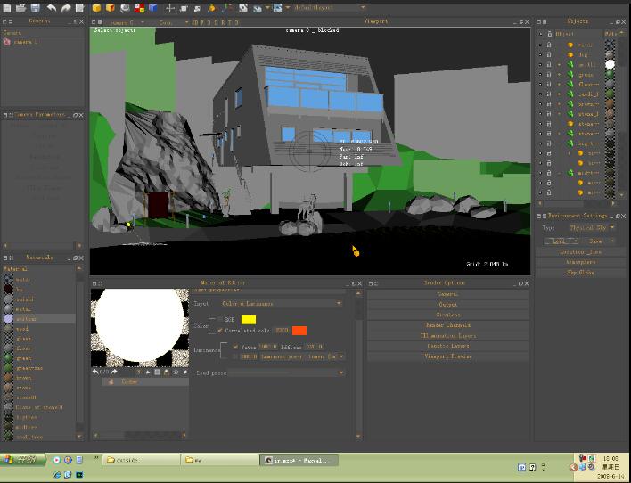The image size is (631, 483).
Task: Click the Undo arrow in the toolbar
Action: click(x=52, y=8)
